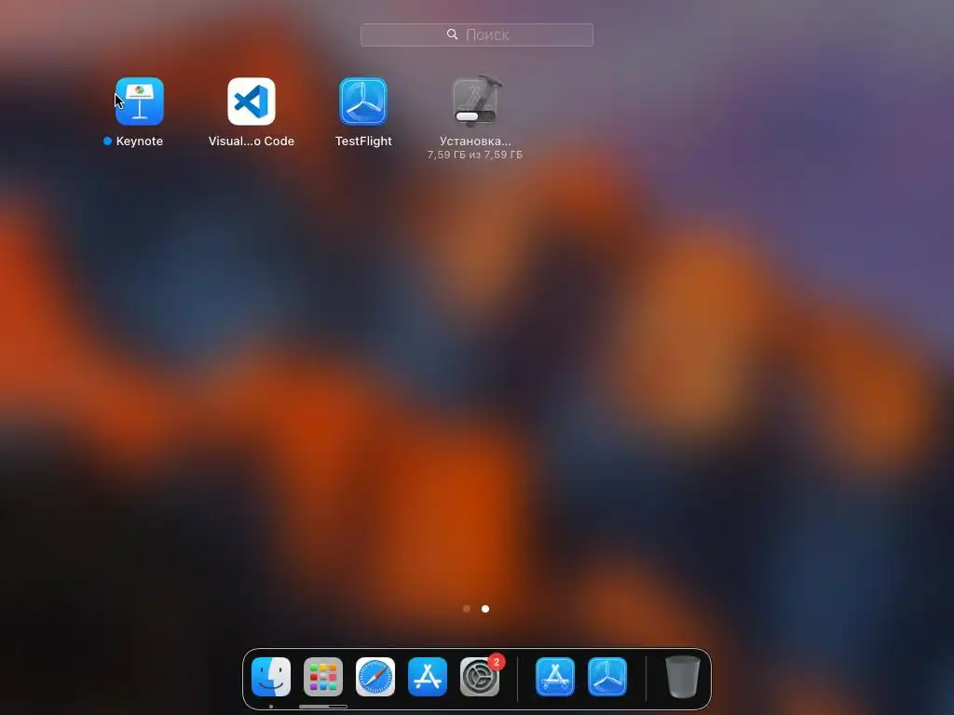954x715 pixels.
Task: Open the Trash in the Dock
Action: click(682, 676)
